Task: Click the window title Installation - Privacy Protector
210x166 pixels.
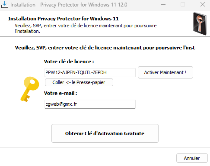Action: pyautogui.click(x=69, y=5)
